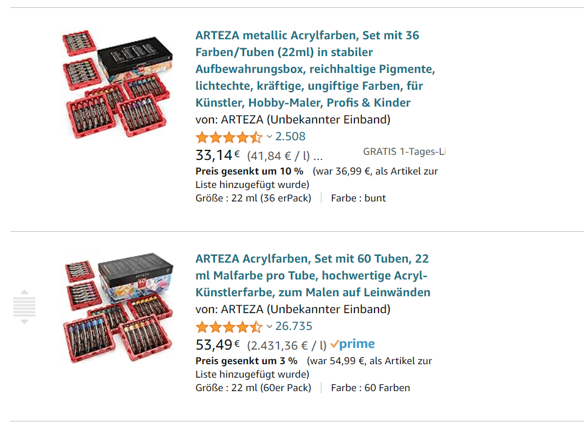
Task: Expand the rating chevron next to 26.735
Action: click(x=270, y=327)
